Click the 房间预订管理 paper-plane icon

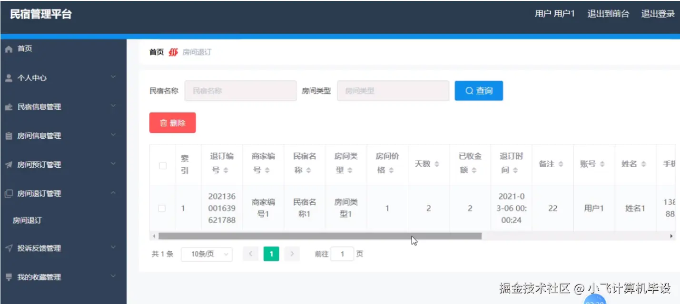coord(9,165)
